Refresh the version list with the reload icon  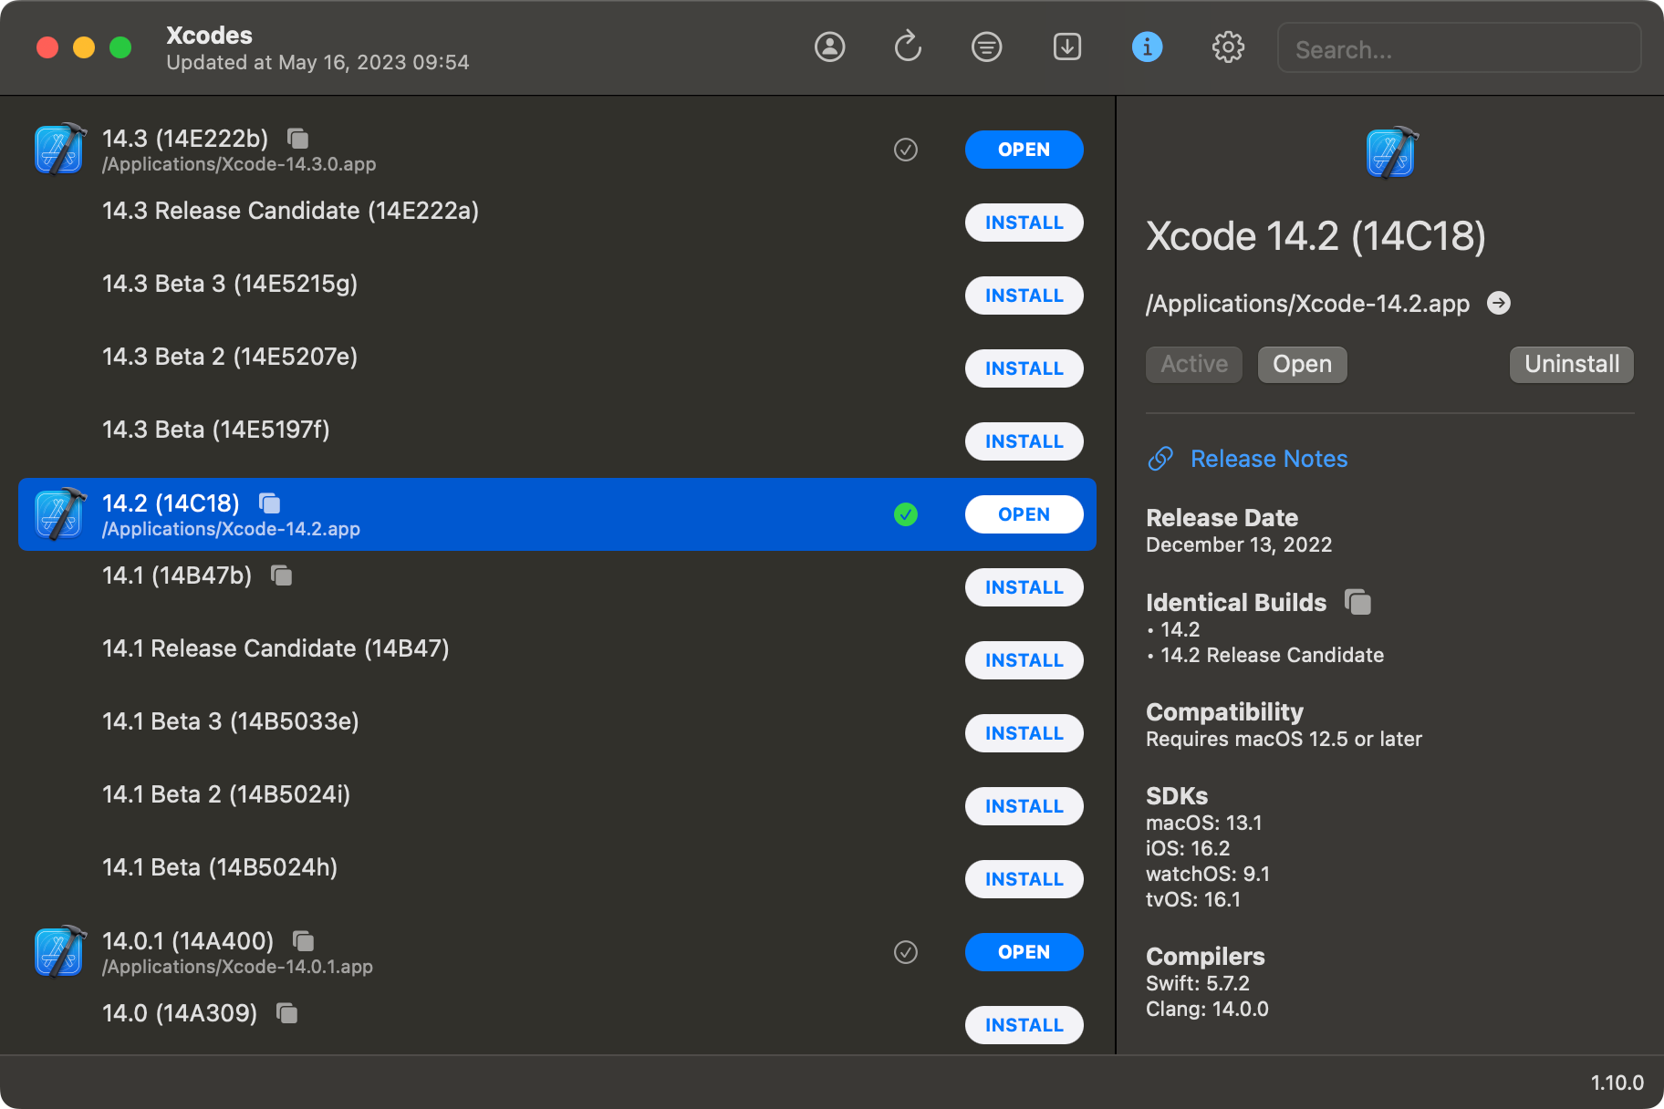point(908,47)
